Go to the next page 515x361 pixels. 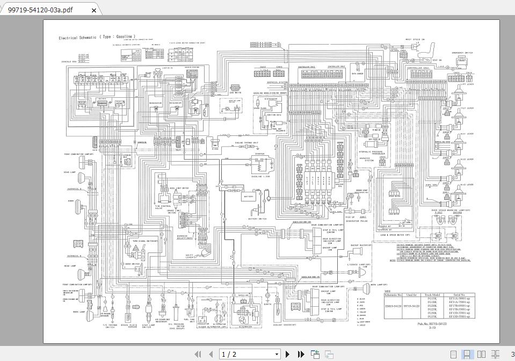coord(288,354)
